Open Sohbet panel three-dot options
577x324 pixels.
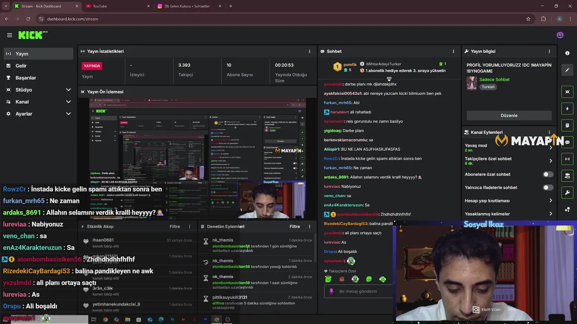pos(453,51)
